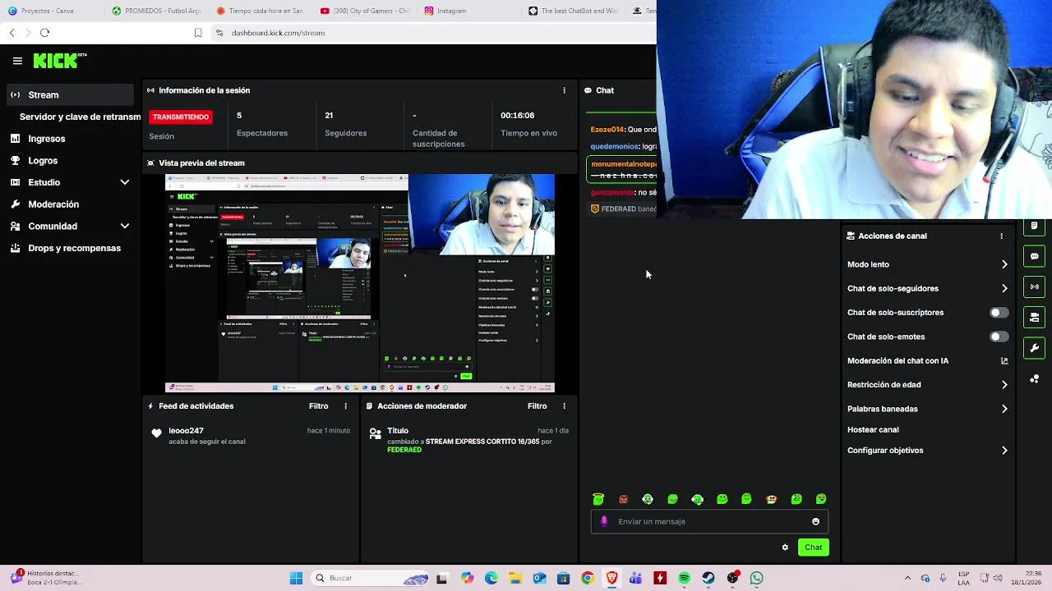Switch to City of Gamers YouTube tab

[x=365, y=11]
